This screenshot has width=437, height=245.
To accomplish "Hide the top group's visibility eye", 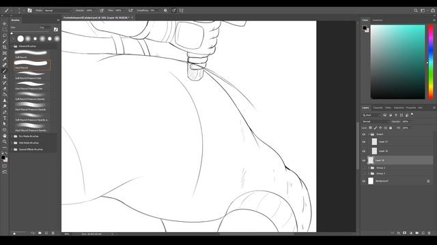I will pos(364,135).
